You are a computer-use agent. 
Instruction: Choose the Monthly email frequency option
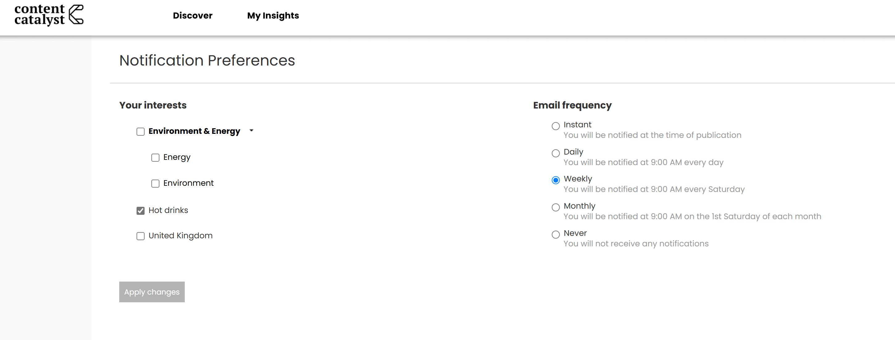tap(555, 207)
